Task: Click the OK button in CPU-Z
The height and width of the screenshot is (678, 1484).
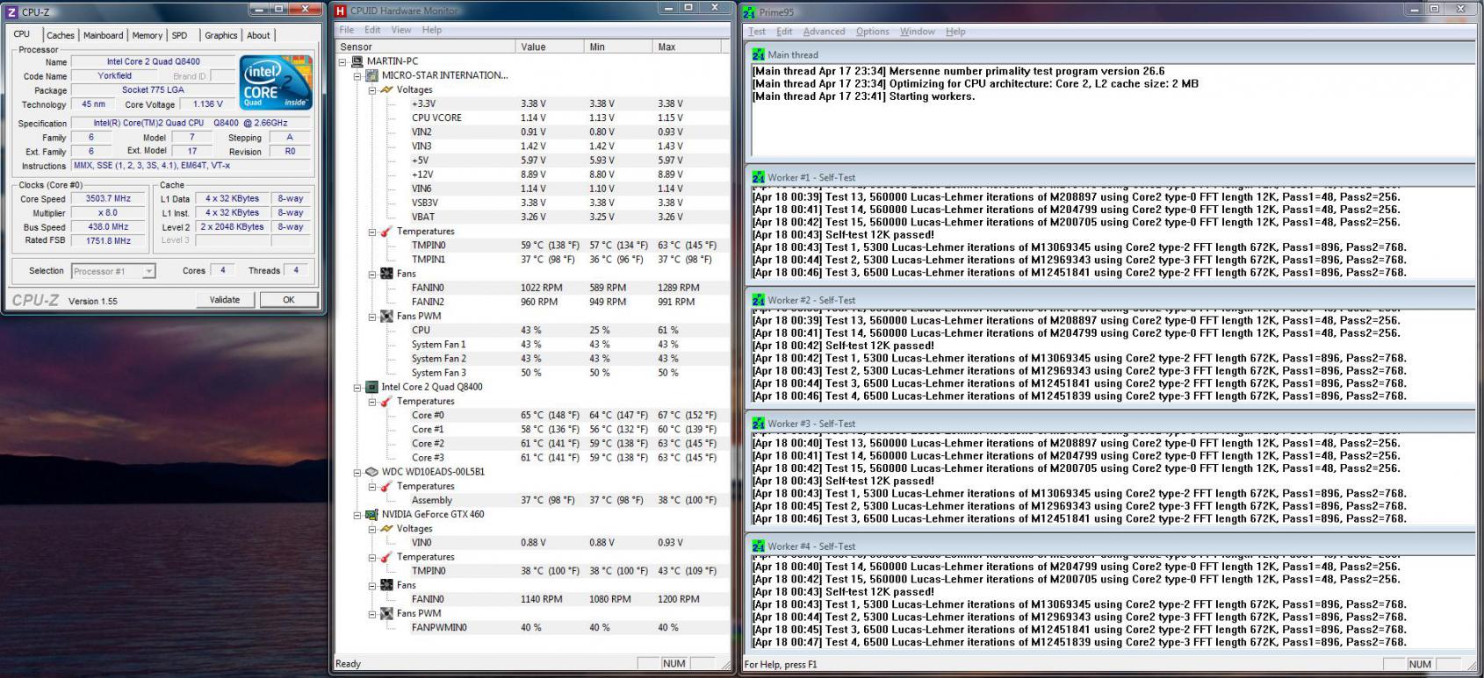Action: [288, 300]
